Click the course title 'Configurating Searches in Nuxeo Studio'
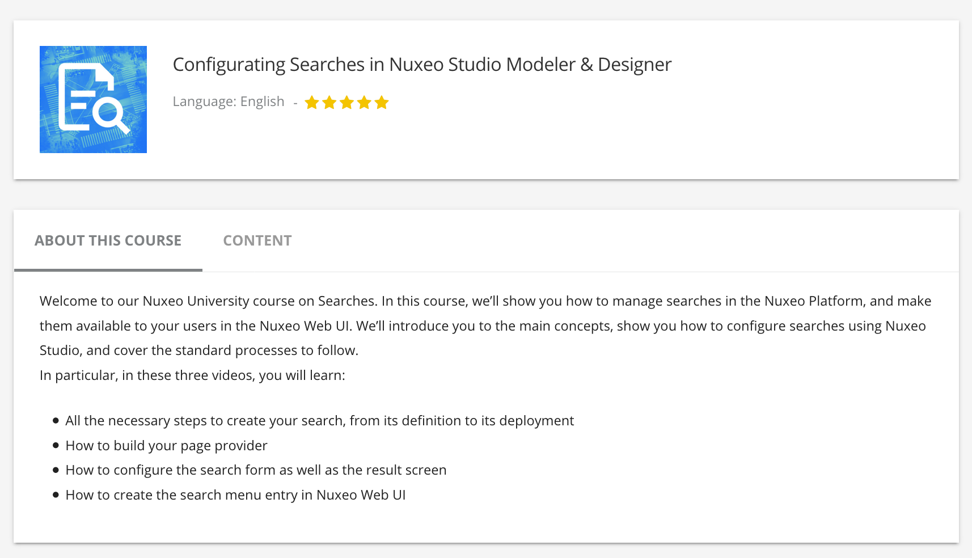972x558 pixels. [422, 65]
